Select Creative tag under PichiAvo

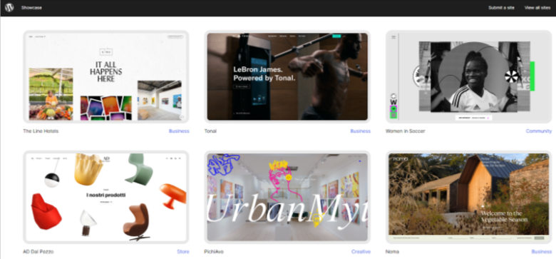361,252
